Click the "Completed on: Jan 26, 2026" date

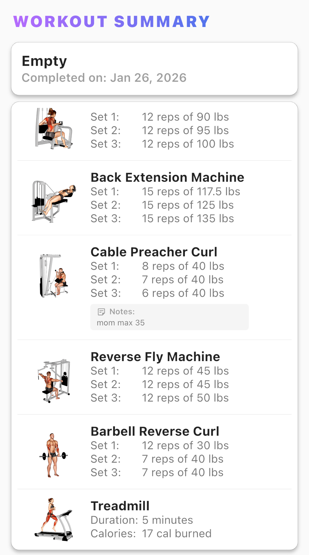(x=104, y=78)
